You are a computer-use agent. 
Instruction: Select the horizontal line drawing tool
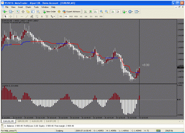pos(22,16)
